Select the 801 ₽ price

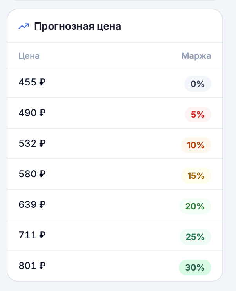point(32,266)
